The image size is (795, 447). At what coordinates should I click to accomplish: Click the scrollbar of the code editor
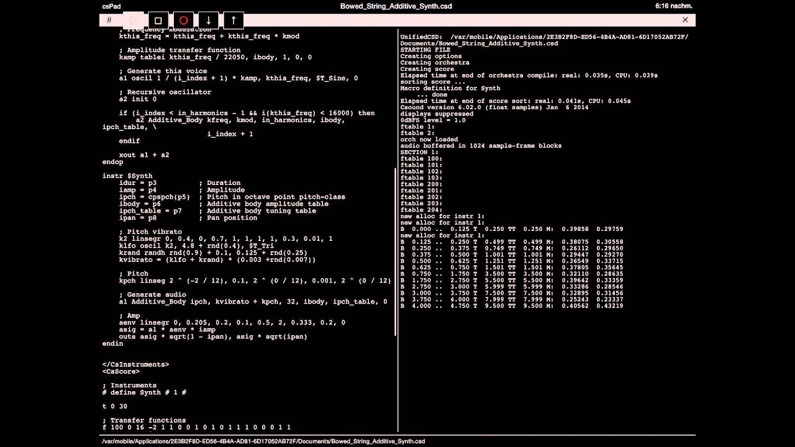396,251
